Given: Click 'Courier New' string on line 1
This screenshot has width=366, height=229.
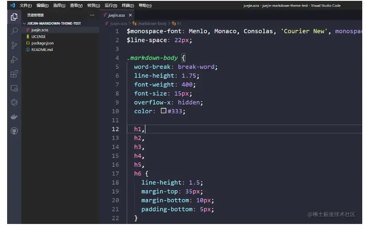Looking at the screenshot, I should click(x=304, y=31).
